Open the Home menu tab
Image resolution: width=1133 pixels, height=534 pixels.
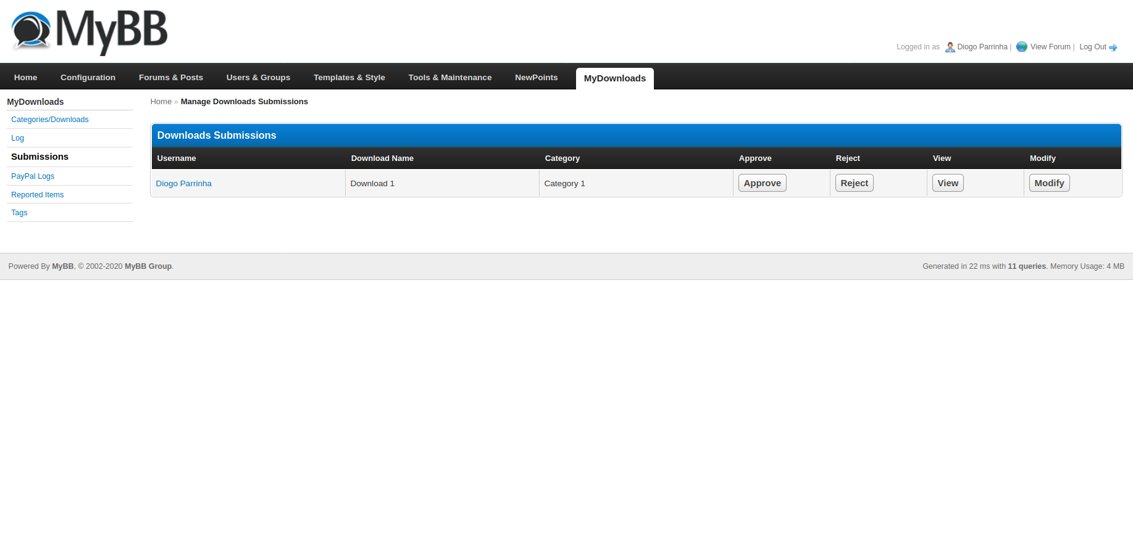click(x=26, y=78)
